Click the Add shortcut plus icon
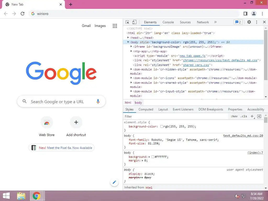 pyautogui.click(x=76, y=122)
